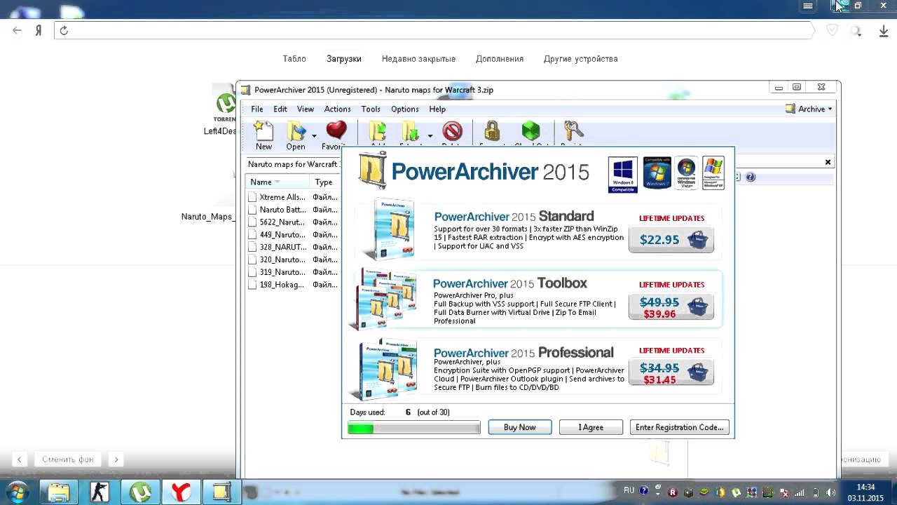Viewport: 897px width, 505px height.
Task: Open the File menu in PowerArchiver
Action: 257,109
